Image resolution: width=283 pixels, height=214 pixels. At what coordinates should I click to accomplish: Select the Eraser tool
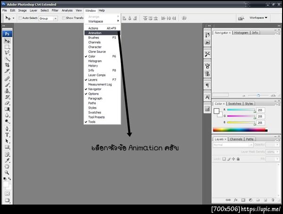(x=7, y=103)
